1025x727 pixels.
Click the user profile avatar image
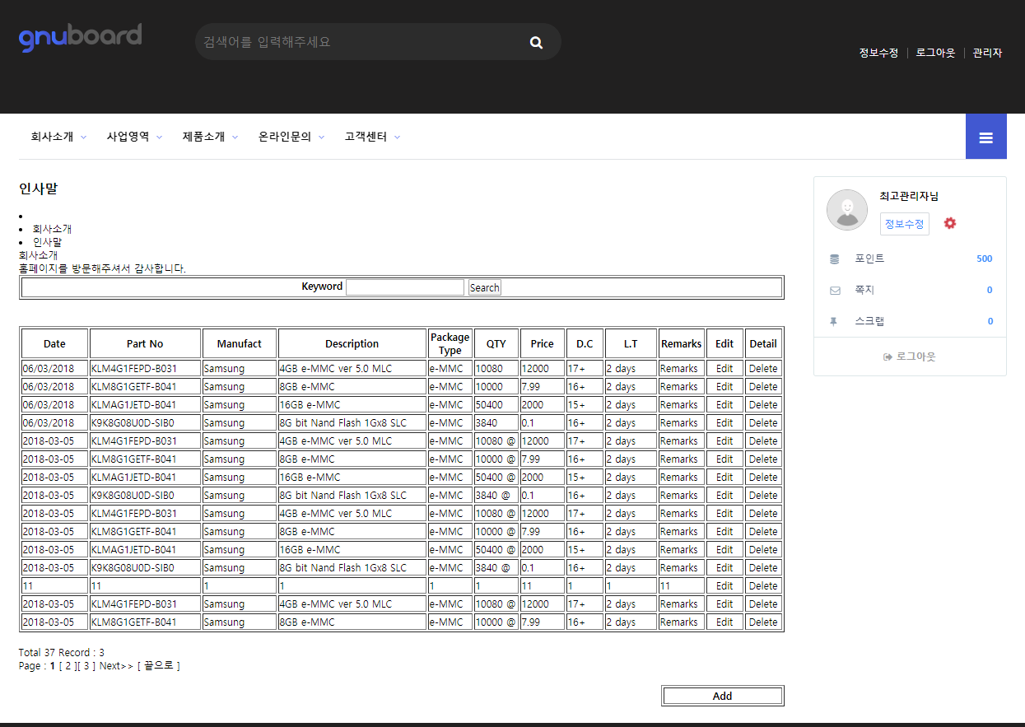[846, 210]
